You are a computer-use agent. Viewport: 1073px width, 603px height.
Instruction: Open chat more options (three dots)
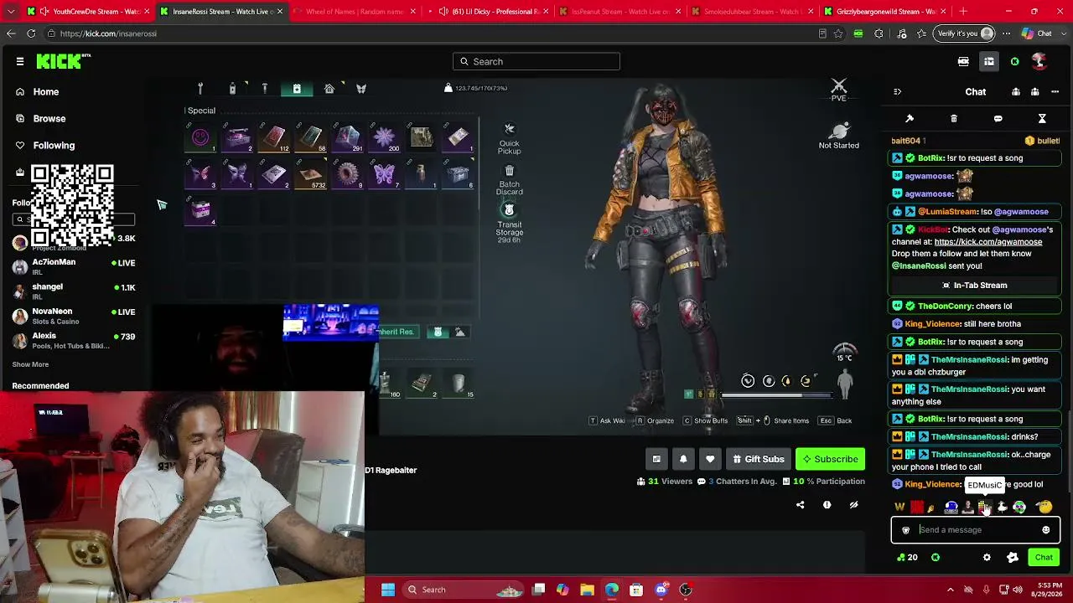click(1055, 92)
